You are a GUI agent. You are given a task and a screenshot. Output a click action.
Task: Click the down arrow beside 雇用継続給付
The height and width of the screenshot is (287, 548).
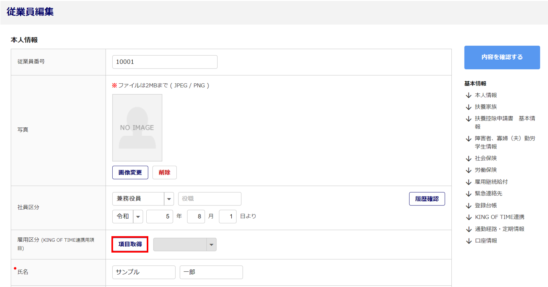click(468, 182)
